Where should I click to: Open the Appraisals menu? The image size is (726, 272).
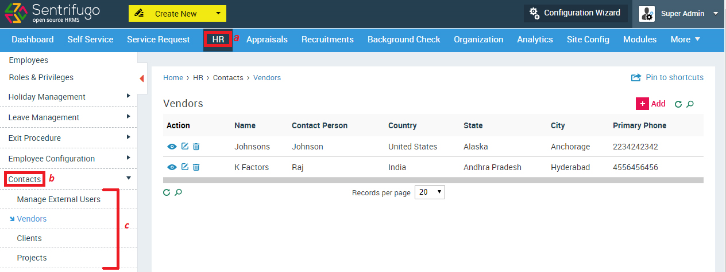point(267,40)
